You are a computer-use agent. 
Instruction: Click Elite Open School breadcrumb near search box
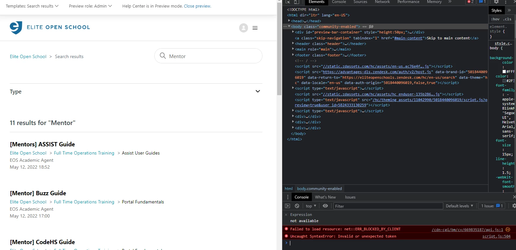[28, 56]
